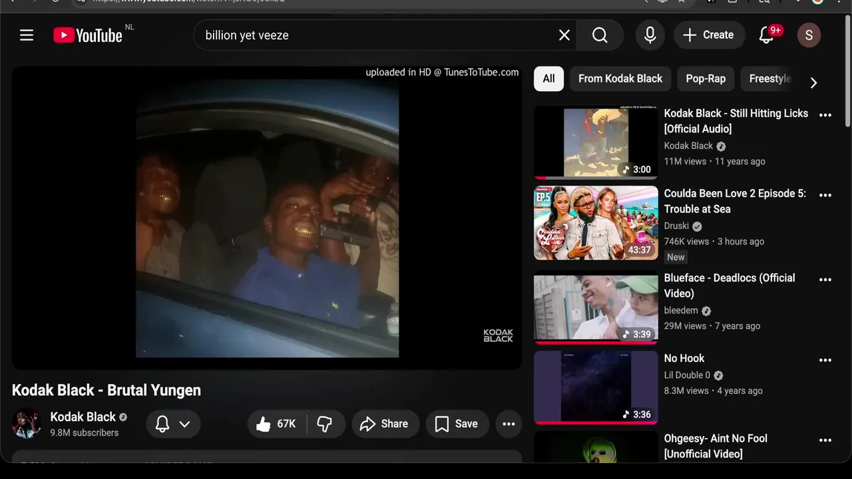
Task: Open options for Ohgeesy Aint No Fool
Action: click(x=825, y=440)
